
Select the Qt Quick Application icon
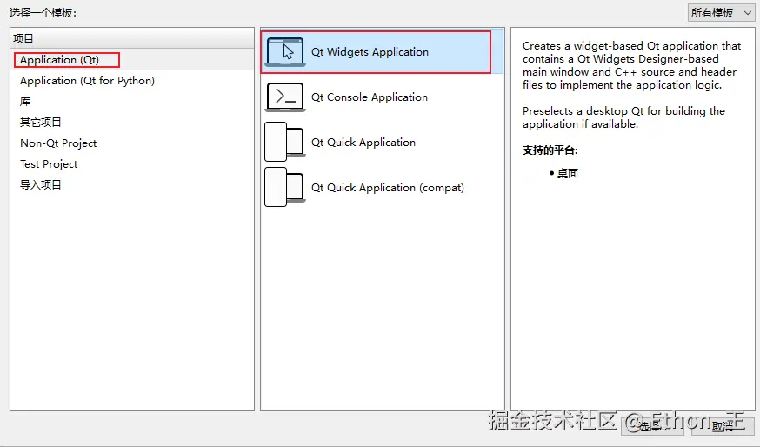(285, 142)
